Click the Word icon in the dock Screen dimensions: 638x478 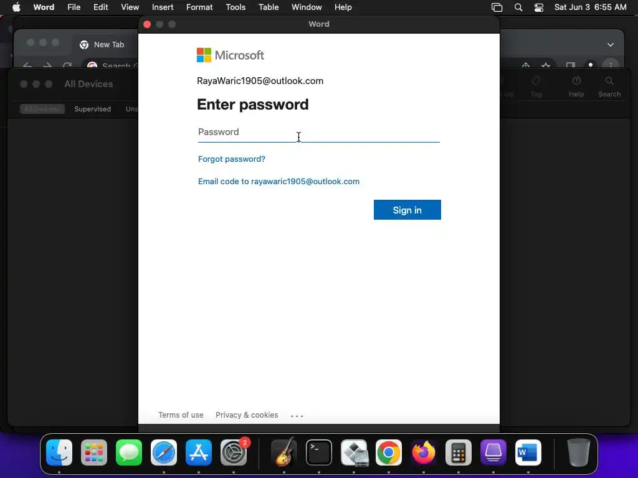point(528,452)
